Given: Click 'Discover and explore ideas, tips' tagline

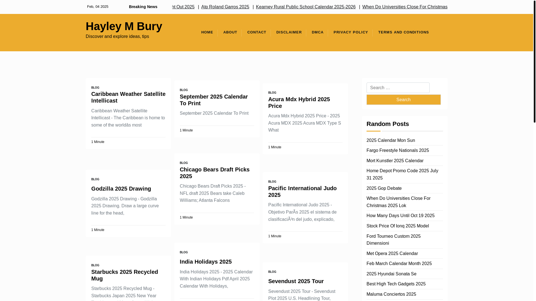Looking at the screenshot, I should click(117, 37).
